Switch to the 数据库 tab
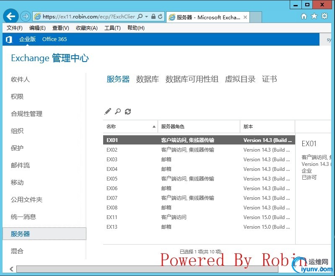Viewport: 335px width, 276px height. tap(148, 79)
